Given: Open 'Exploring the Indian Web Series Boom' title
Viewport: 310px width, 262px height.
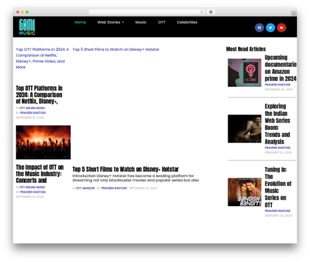Looking at the screenshot, I should (x=277, y=124).
